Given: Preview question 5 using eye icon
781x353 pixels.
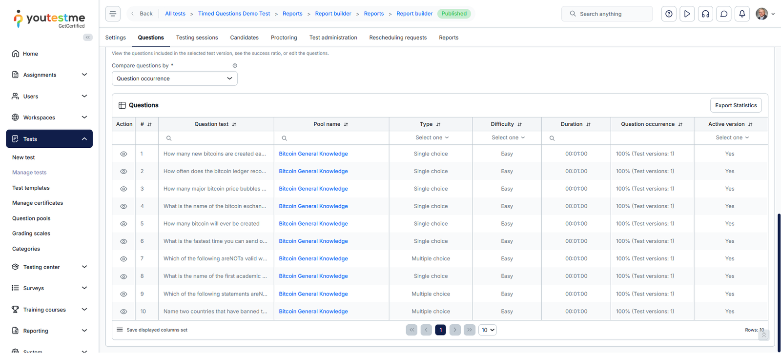Looking at the screenshot, I should (x=123, y=224).
